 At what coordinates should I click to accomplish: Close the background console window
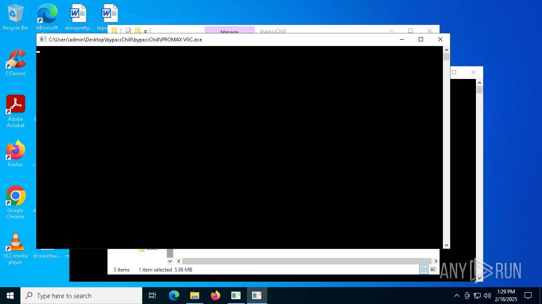473,72
